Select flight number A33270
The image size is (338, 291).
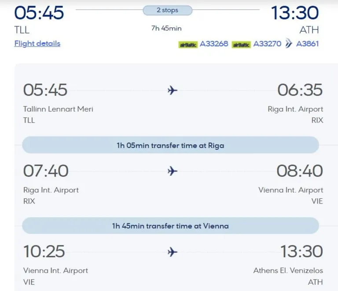click(x=267, y=44)
